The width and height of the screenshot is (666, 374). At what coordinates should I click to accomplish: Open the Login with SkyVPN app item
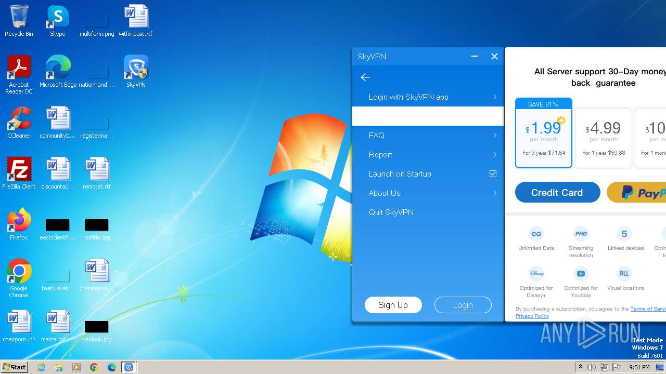[428, 97]
